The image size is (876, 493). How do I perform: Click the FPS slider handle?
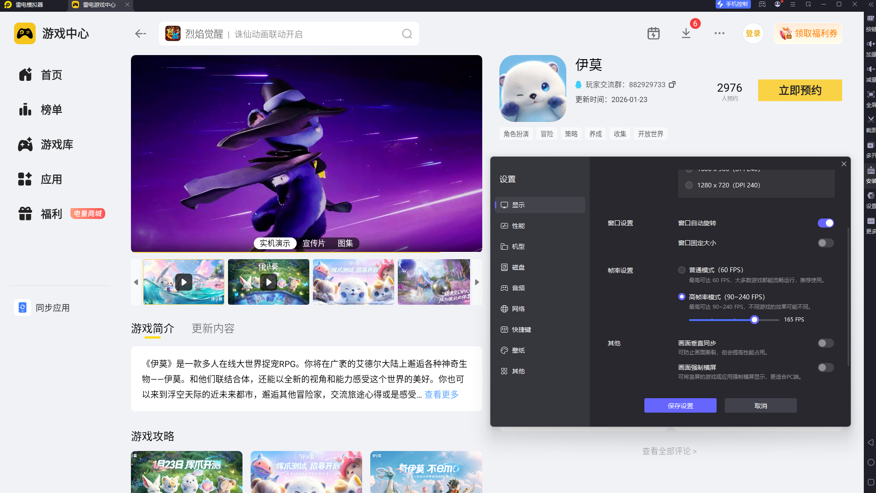[x=754, y=320]
